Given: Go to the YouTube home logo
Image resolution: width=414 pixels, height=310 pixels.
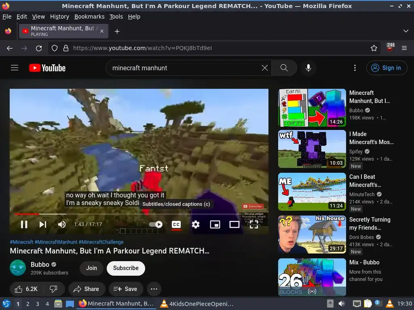Looking at the screenshot, I should (47, 68).
